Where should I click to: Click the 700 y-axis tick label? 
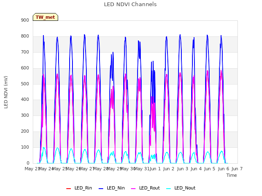click(x=25, y=52)
